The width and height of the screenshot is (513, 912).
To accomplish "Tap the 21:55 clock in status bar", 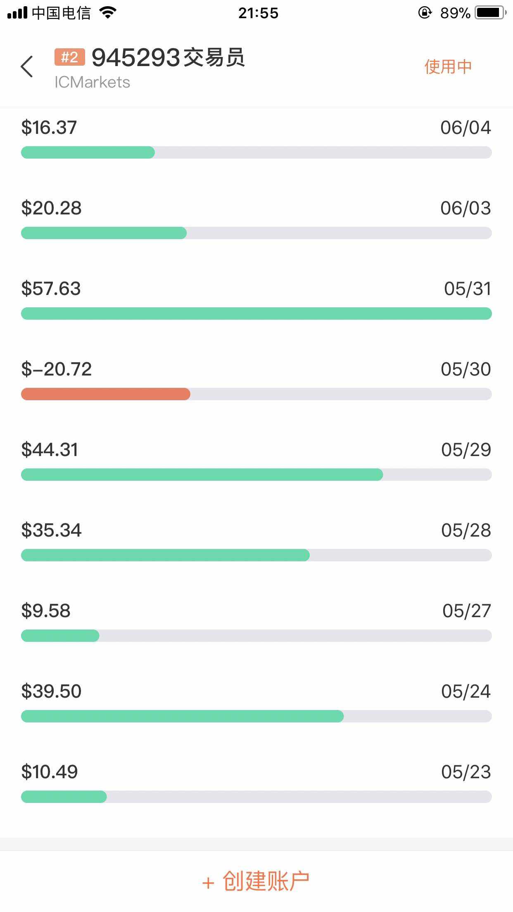I will [258, 13].
